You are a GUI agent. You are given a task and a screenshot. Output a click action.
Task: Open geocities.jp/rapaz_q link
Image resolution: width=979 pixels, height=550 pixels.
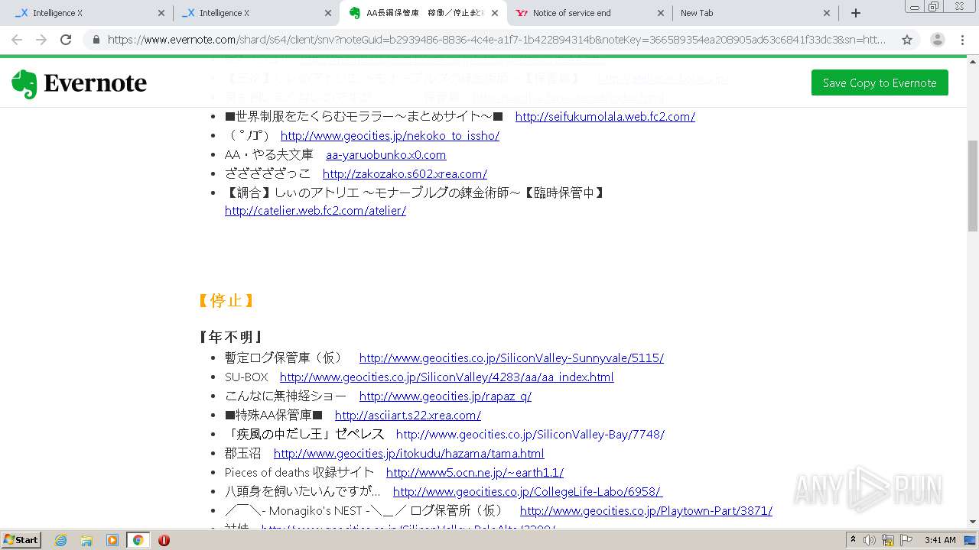pyautogui.click(x=445, y=396)
